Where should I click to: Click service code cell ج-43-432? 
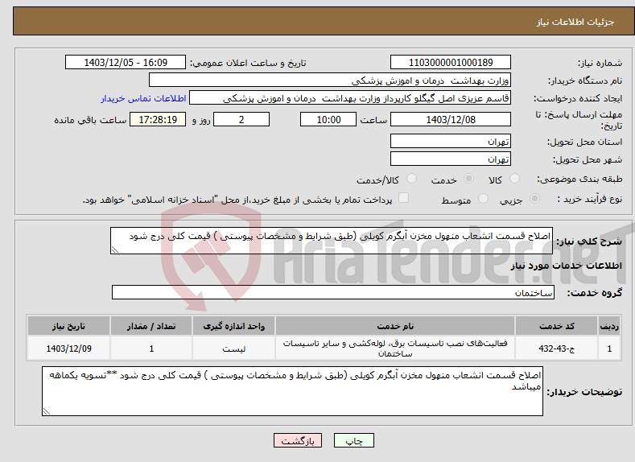(x=557, y=349)
